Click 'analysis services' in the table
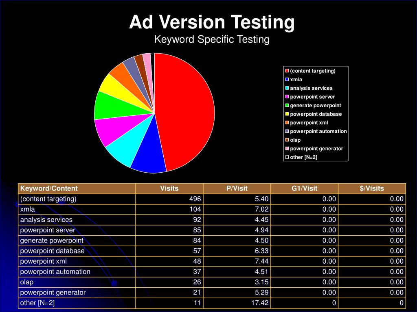Image resolution: width=417 pixels, height=312 pixels. pyautogui.click(x=46, y=220)
